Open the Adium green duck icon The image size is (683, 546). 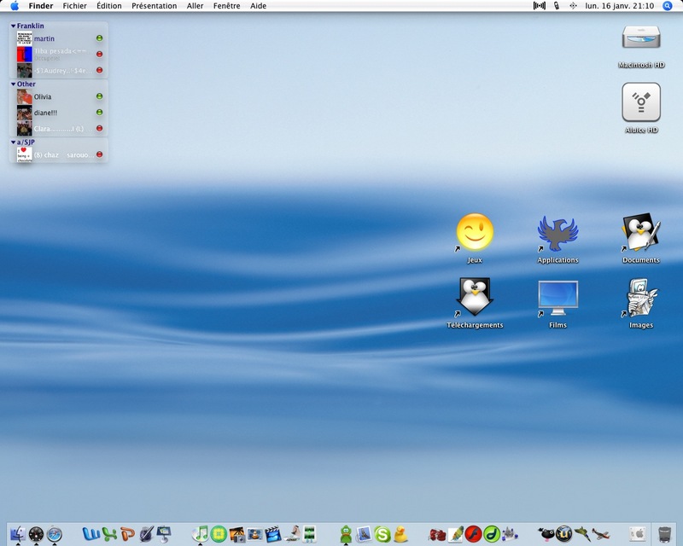click(346, 534)
